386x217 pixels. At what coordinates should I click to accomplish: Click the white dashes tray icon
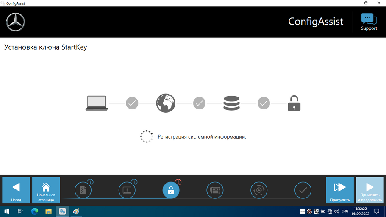pos(303,211)
